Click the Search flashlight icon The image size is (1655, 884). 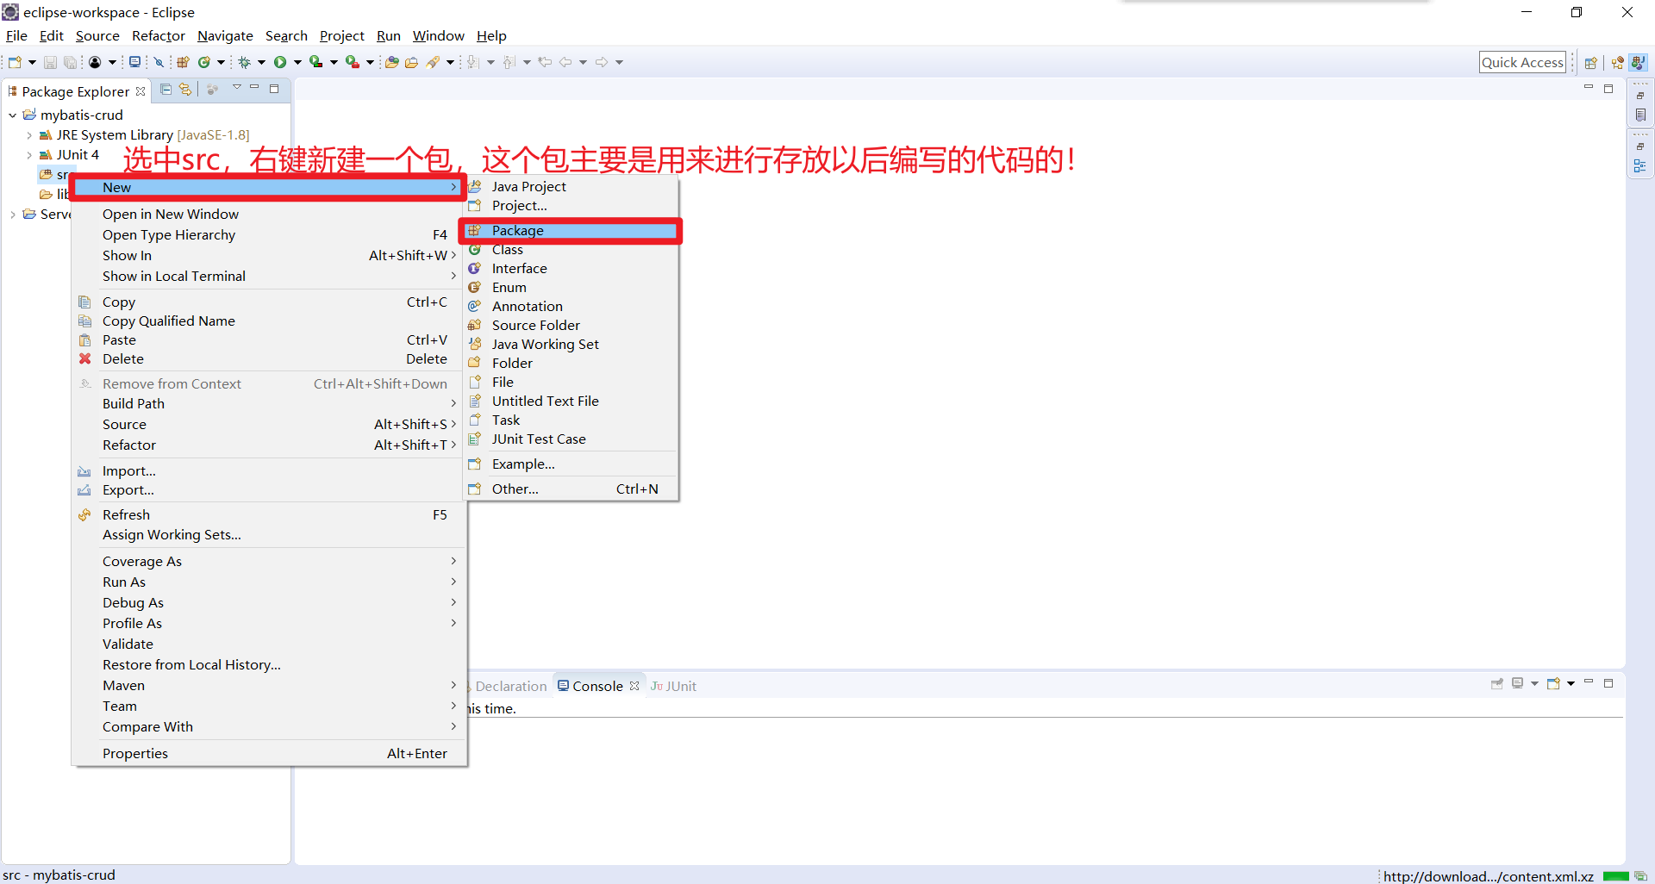coord(434,62)
